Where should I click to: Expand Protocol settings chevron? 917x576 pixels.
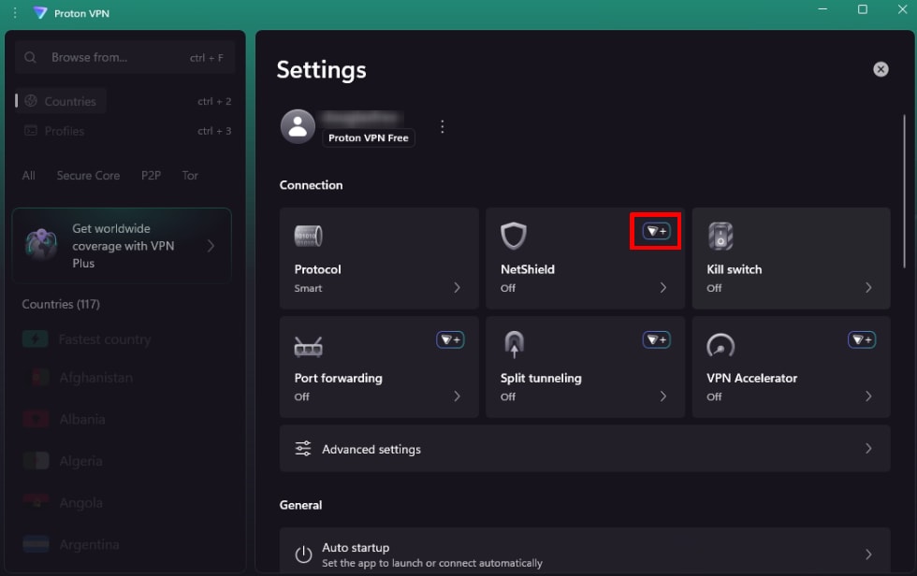click(457, 287)
